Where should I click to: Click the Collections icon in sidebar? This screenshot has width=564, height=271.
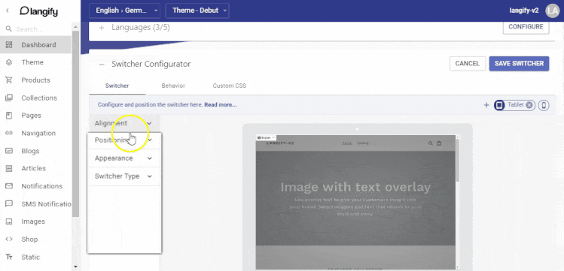9,98
